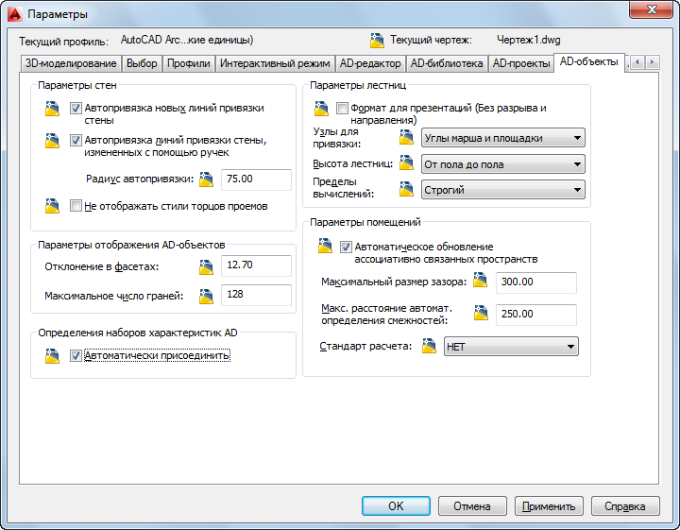Click drawing icon next to Пределы вычислений
The width and height of the screenshot is (680, 530).
[x=406, y=189]
